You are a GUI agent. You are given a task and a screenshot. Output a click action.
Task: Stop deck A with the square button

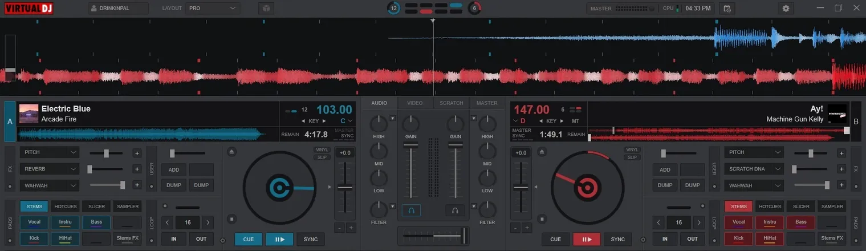(231, 218)
